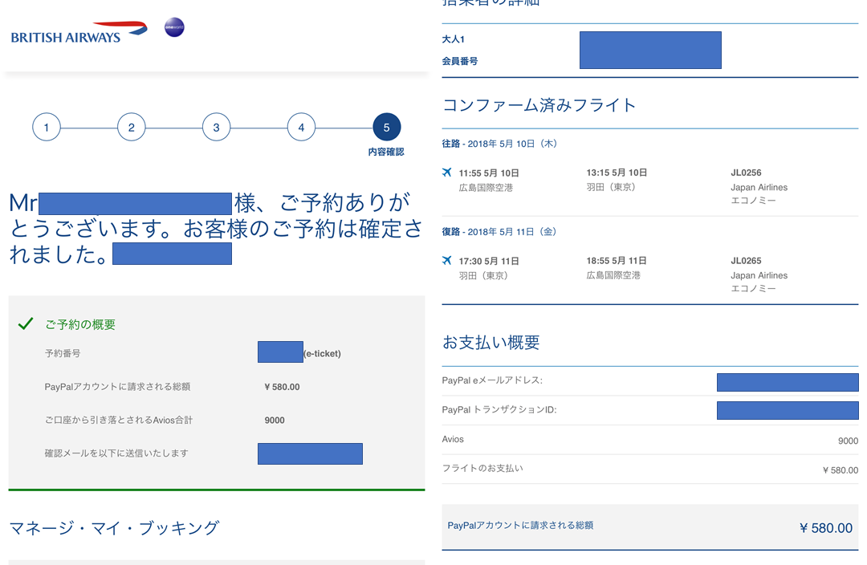Click the PayPal eメールアドレス label
Screen dimensions: 867x565
[x=492, y=380]
